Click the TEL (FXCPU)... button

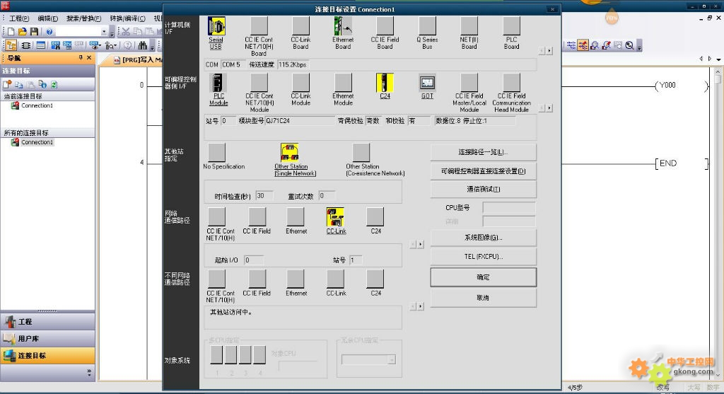[x=483, y=256]
